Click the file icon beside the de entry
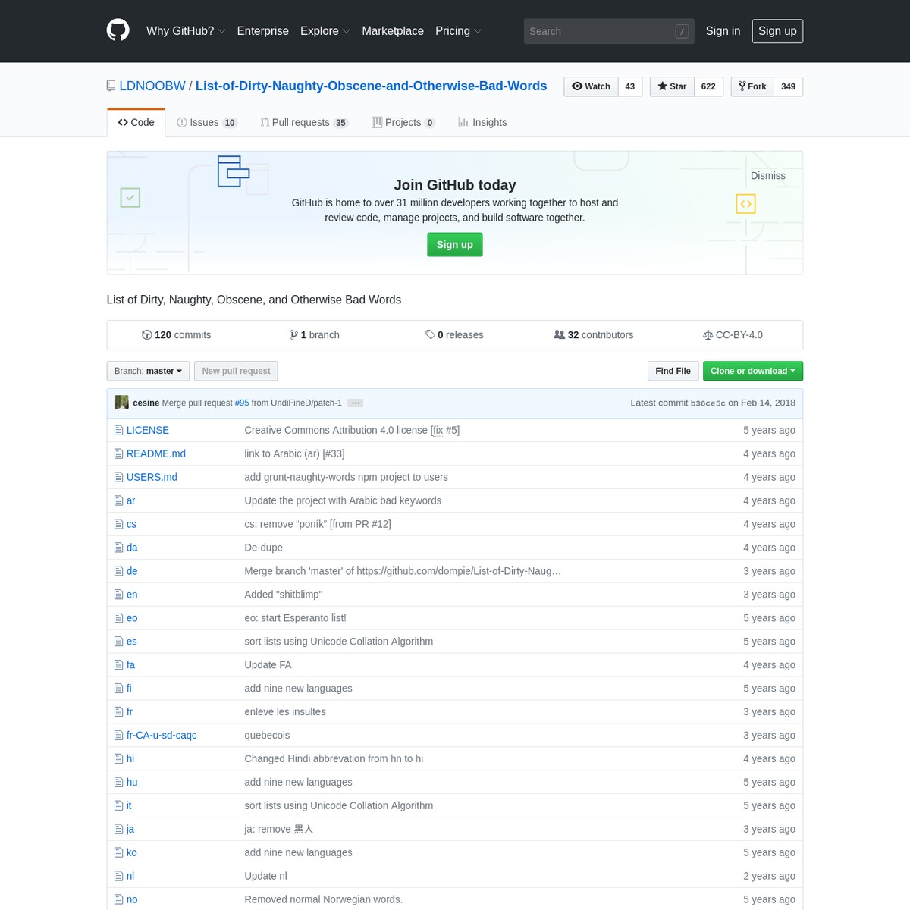Image resolution: width=910 pixels, height=910 pixels. (x=118, y=571)
